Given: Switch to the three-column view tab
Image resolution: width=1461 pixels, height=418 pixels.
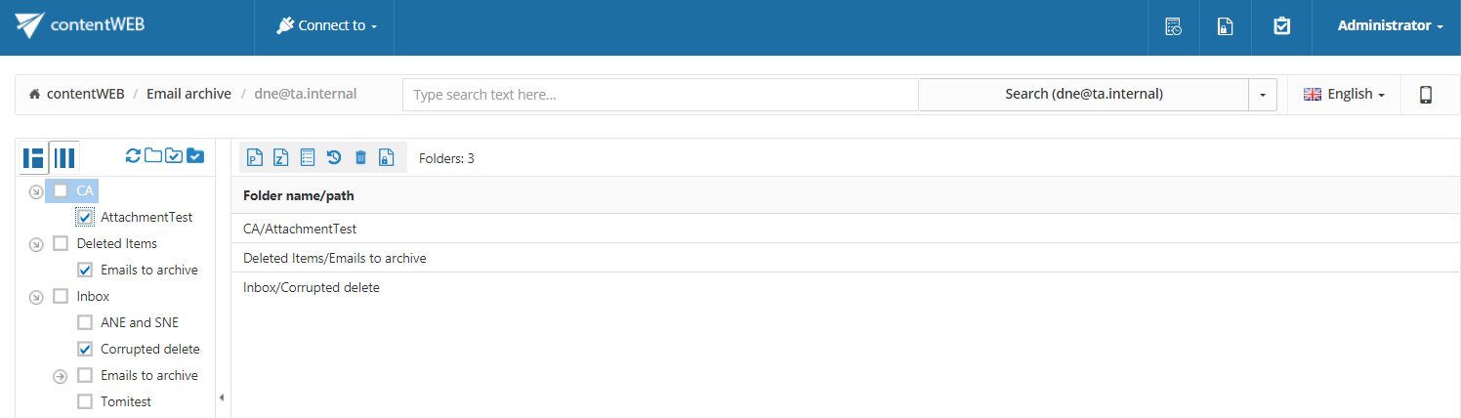Looking at the screenshot, I should pos(64,157).
